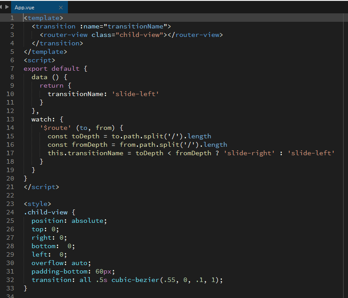Click line number 32 in the gutter
The width and height of the screenshot is (348, 298).
point(10,280)
